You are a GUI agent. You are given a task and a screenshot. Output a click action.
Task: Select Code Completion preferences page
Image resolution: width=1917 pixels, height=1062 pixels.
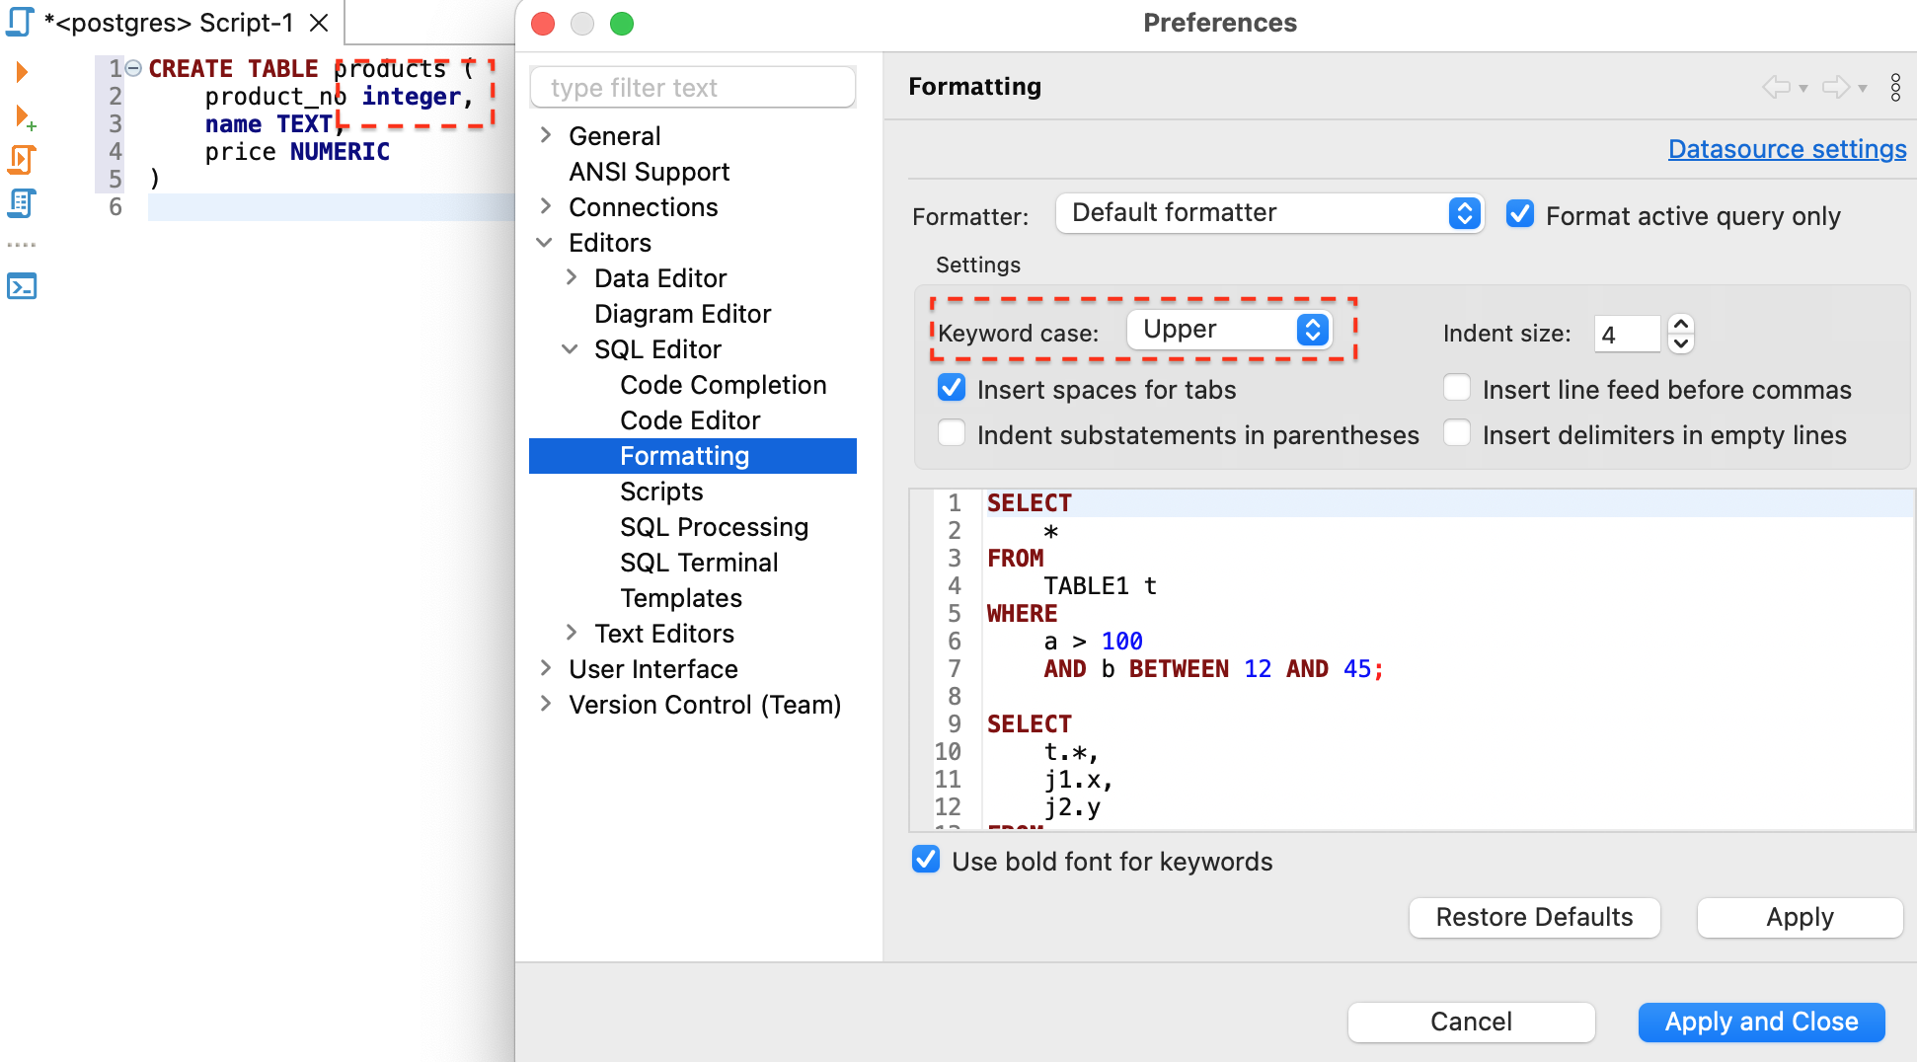pyautogui.click(x=723, y=385)
